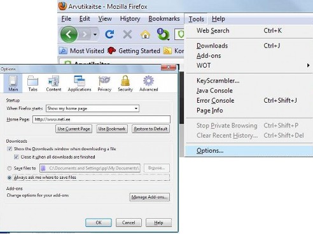The width and height of the screenshot is (313, 234).
Task: Choose Downloads from Tools menu
Action: (x=249, y=46)
